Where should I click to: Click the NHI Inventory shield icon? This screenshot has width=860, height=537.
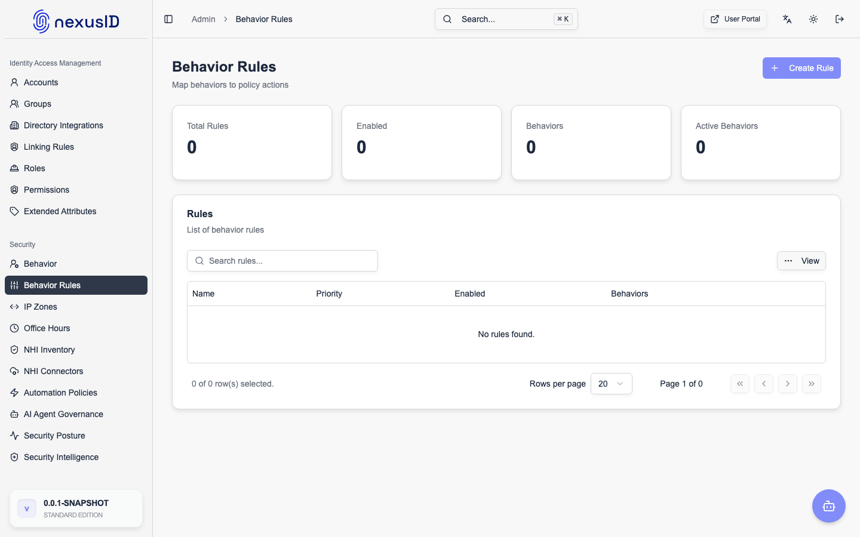[14, 350]
